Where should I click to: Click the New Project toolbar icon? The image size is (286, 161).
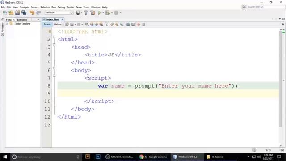coord(11,13)
